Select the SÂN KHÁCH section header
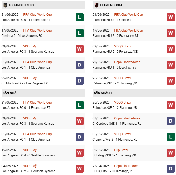Image resolution: width=176 pixels, height=175 pixels. click(x=103, y=93)
